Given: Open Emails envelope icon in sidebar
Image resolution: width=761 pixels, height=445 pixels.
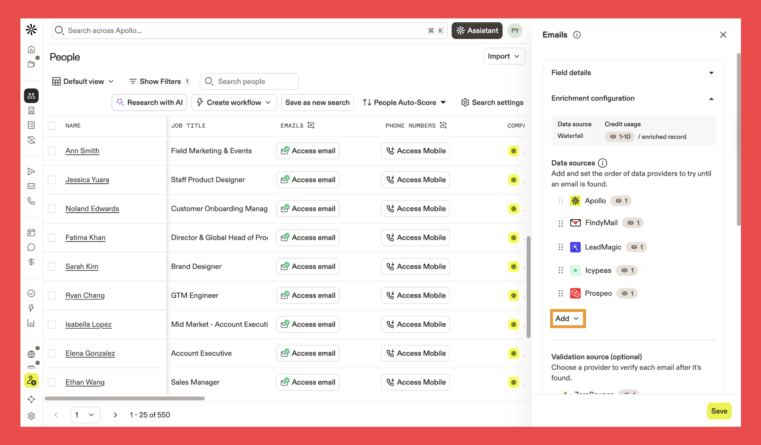Looking at the screenshot, I should (31, 186).
